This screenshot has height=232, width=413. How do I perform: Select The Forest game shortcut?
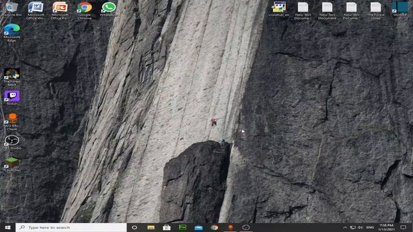coord(12,77)
